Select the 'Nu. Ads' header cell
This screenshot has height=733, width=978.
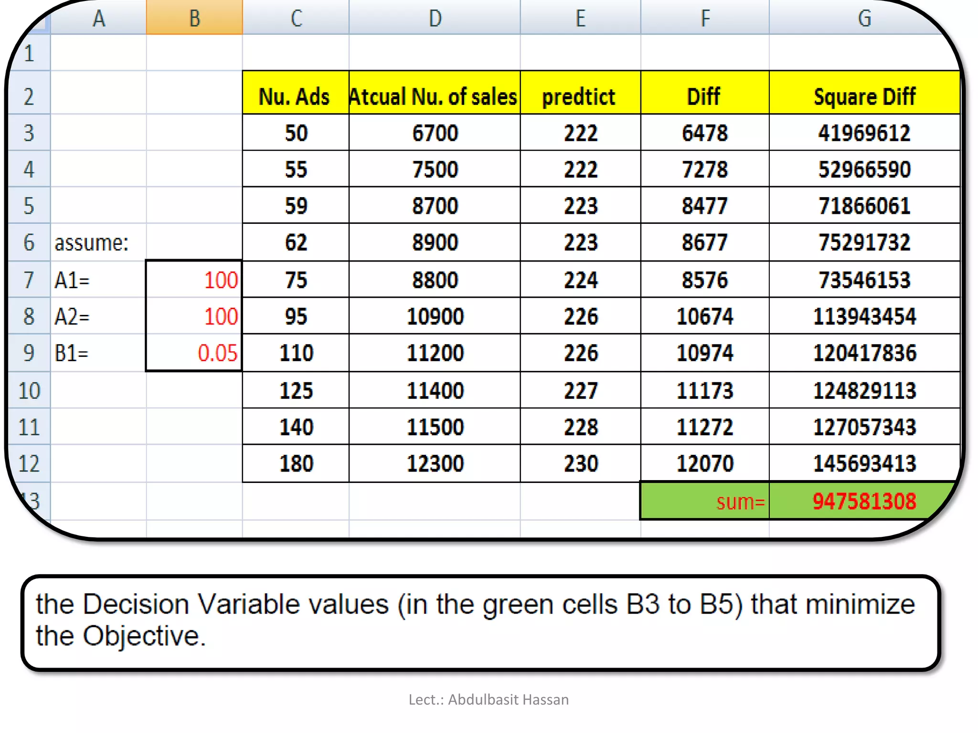pos(295,96)
